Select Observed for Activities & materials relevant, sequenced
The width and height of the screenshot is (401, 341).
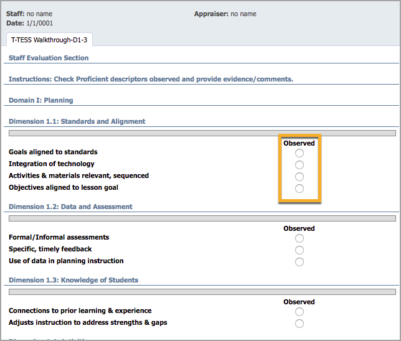tap(300, 177)
